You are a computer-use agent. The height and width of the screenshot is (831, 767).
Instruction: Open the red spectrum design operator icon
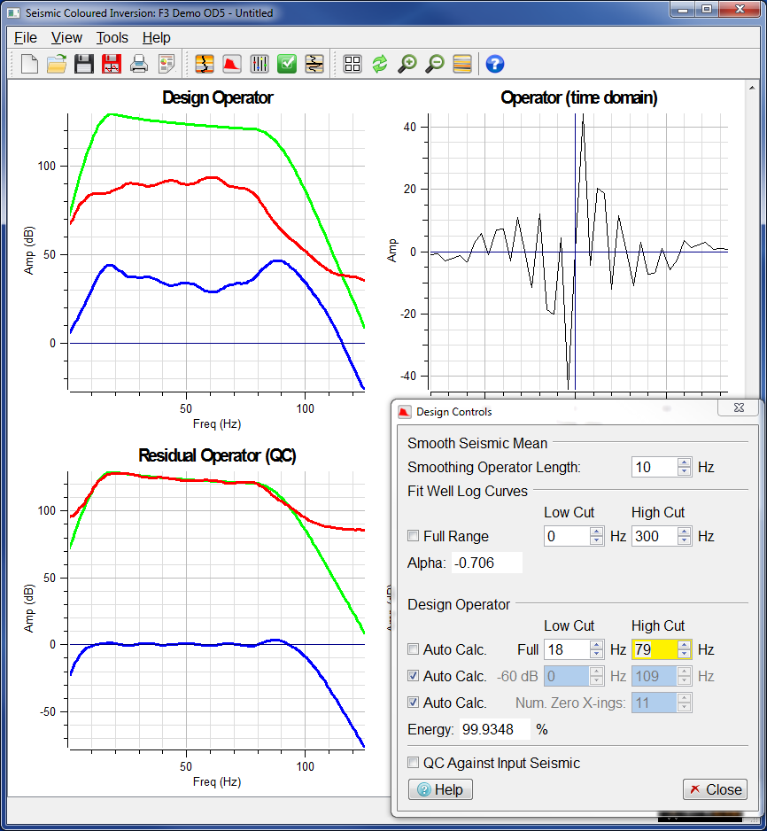tap(232, 64)
